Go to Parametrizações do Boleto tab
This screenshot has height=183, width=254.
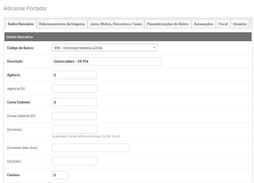pyautogui.click(x=168, y=24)
